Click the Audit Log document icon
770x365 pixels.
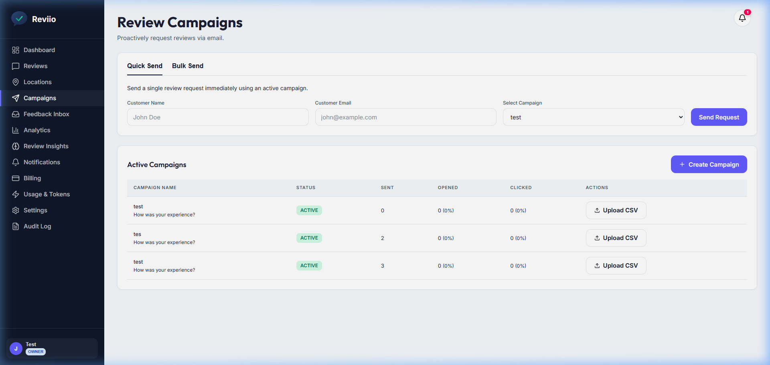(x=16, y=226)
